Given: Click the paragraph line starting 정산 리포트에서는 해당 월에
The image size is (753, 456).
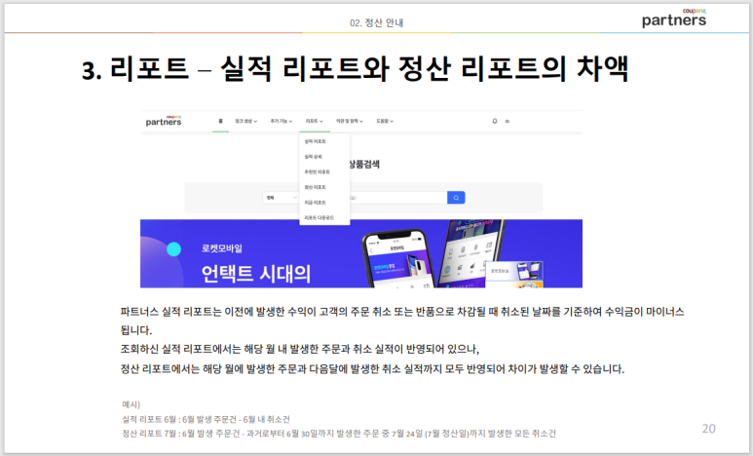Looking at the screenshot, I should (x=372, y=369).
